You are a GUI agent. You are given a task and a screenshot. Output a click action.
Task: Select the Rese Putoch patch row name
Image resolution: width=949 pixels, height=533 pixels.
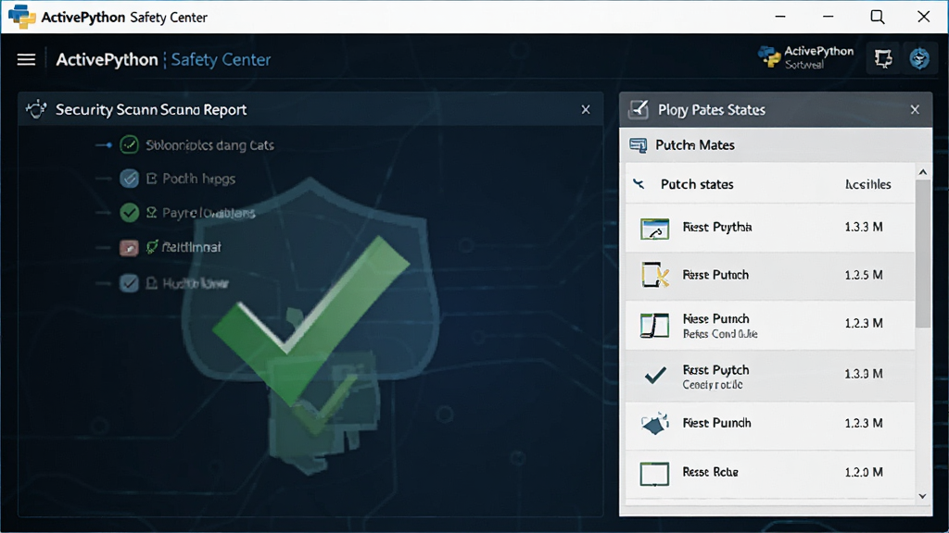tap(715, 275)
